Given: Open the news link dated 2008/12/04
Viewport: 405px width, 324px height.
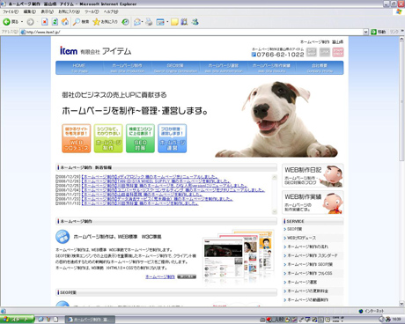Looking at the screenshot, I should coord(173,190).
